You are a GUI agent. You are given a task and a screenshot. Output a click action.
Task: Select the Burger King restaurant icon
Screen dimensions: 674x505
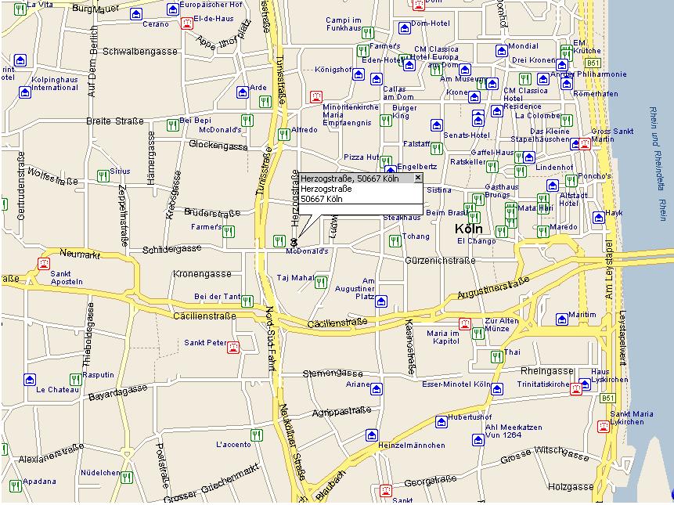pos(386,120)
